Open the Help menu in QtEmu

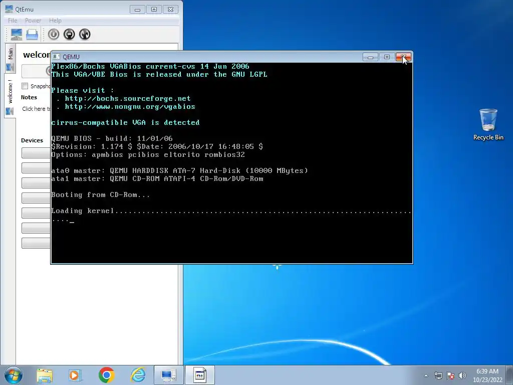click(55, 20)
